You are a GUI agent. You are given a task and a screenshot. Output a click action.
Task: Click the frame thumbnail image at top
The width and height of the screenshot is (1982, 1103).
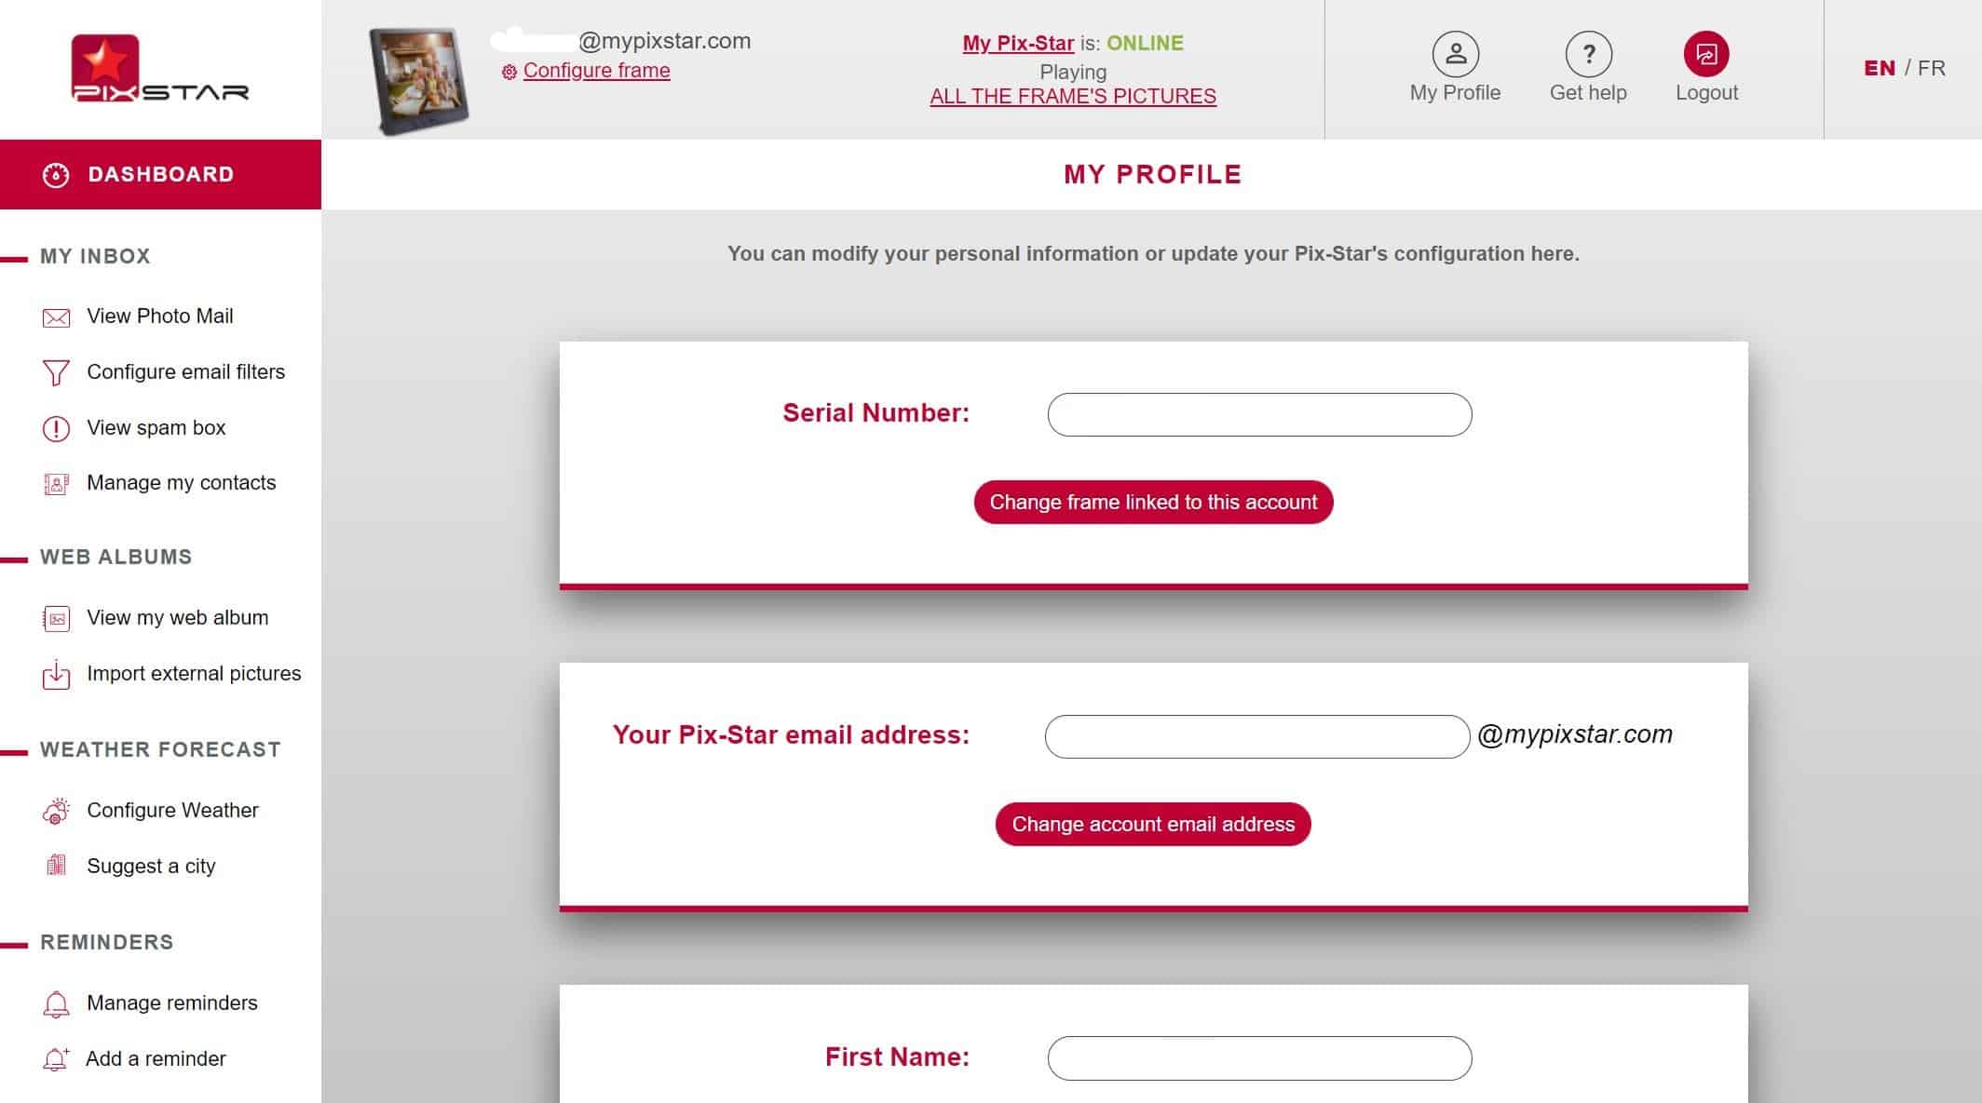tap(421, 74)
